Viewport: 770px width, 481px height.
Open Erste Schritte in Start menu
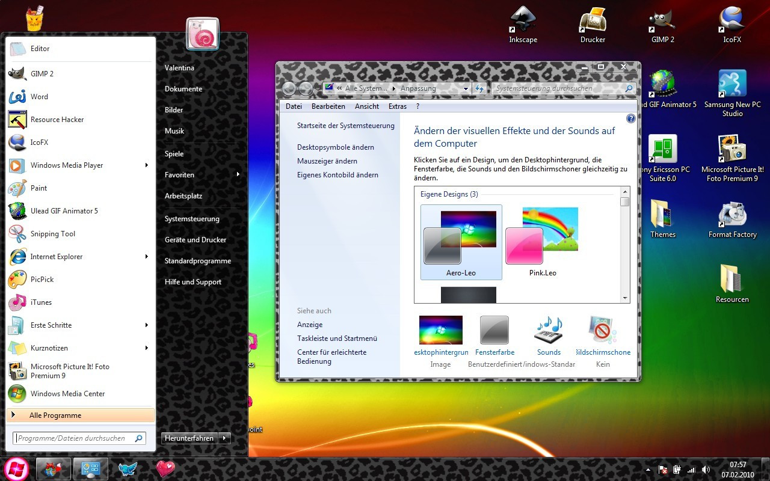tap(80, 325)
